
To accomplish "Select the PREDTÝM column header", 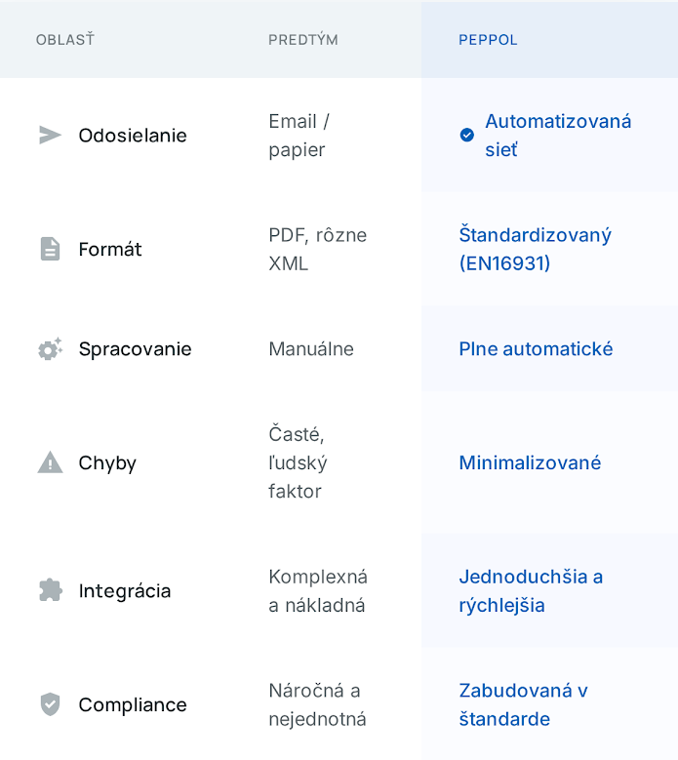I will pyautogui.click(x=303, y=40).
